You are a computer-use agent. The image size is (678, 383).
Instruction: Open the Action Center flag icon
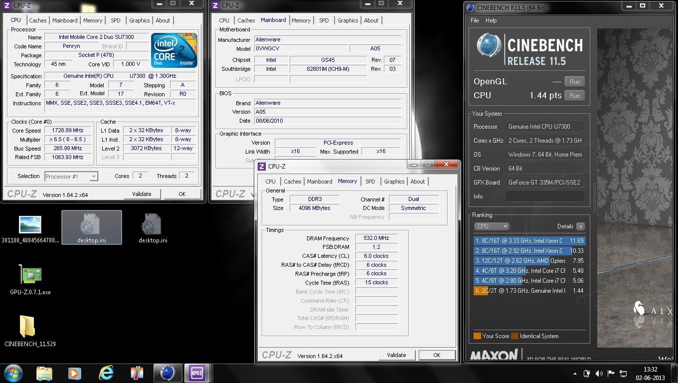click(611, 374)
